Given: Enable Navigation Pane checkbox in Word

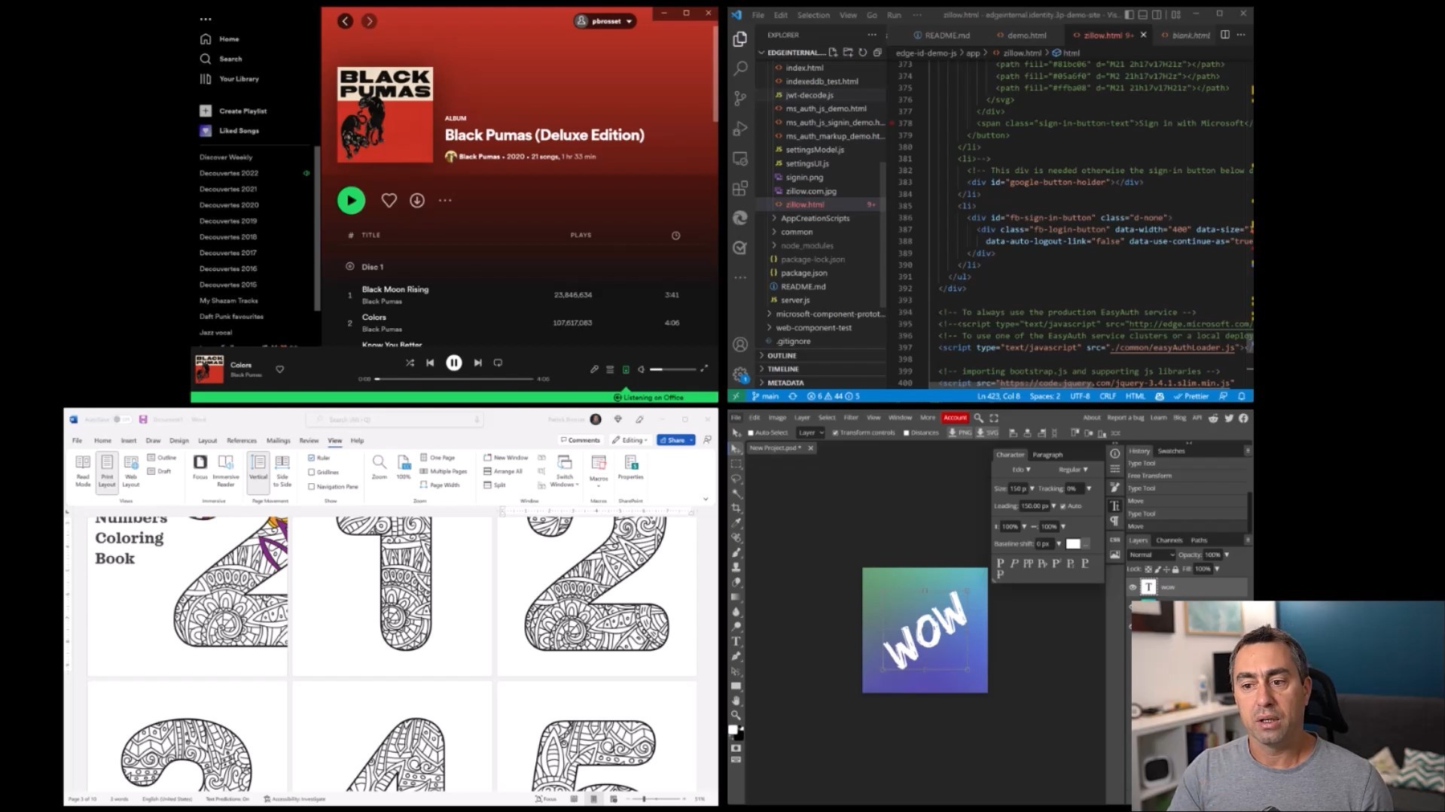Looking at the screenshot, I should tap(312, 486).
